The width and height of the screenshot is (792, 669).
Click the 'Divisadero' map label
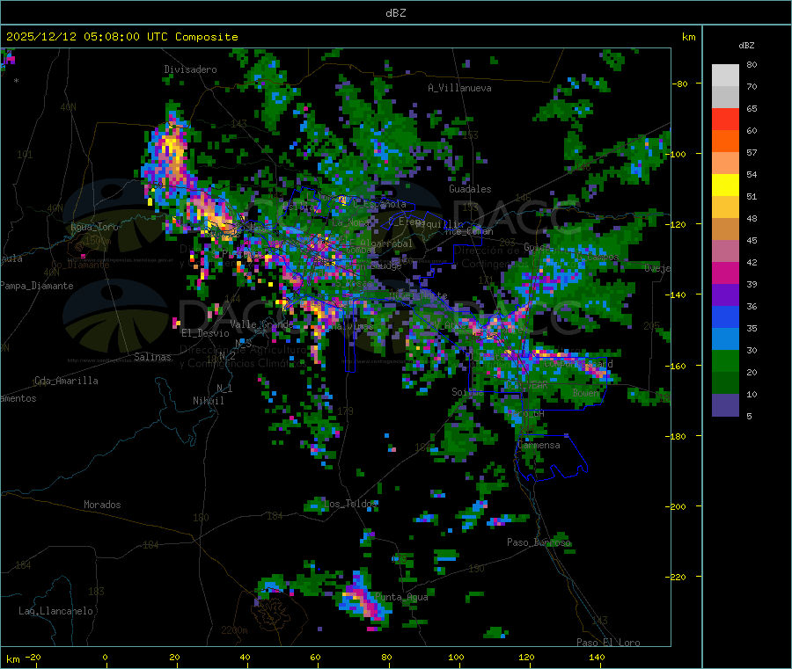tap(190, 69)
